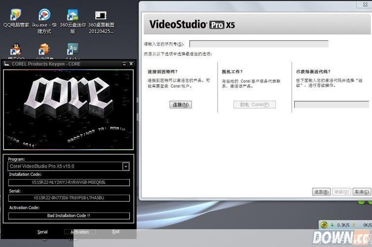Screen dimensions: 372x247
Task: Select Corel VideoStudio Pro X5 v15.0 combo box
Action: pos(69,166)
